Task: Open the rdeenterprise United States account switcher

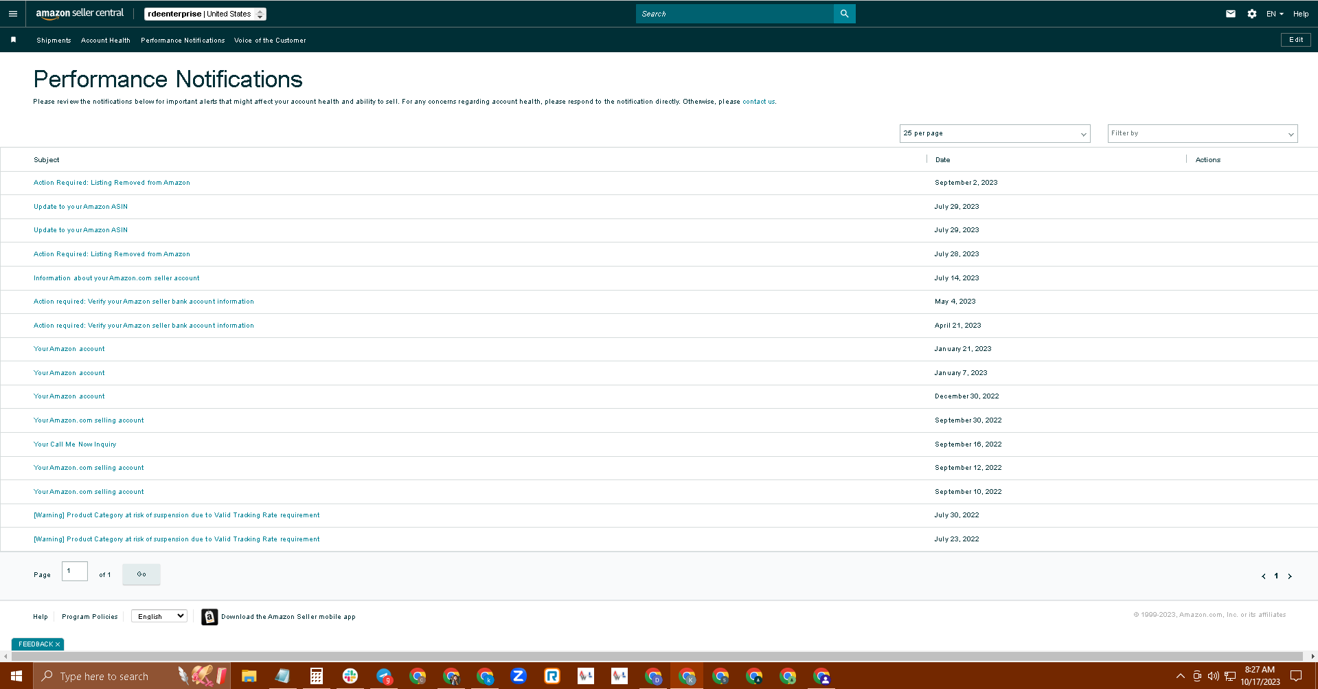Action: [205, 14]
